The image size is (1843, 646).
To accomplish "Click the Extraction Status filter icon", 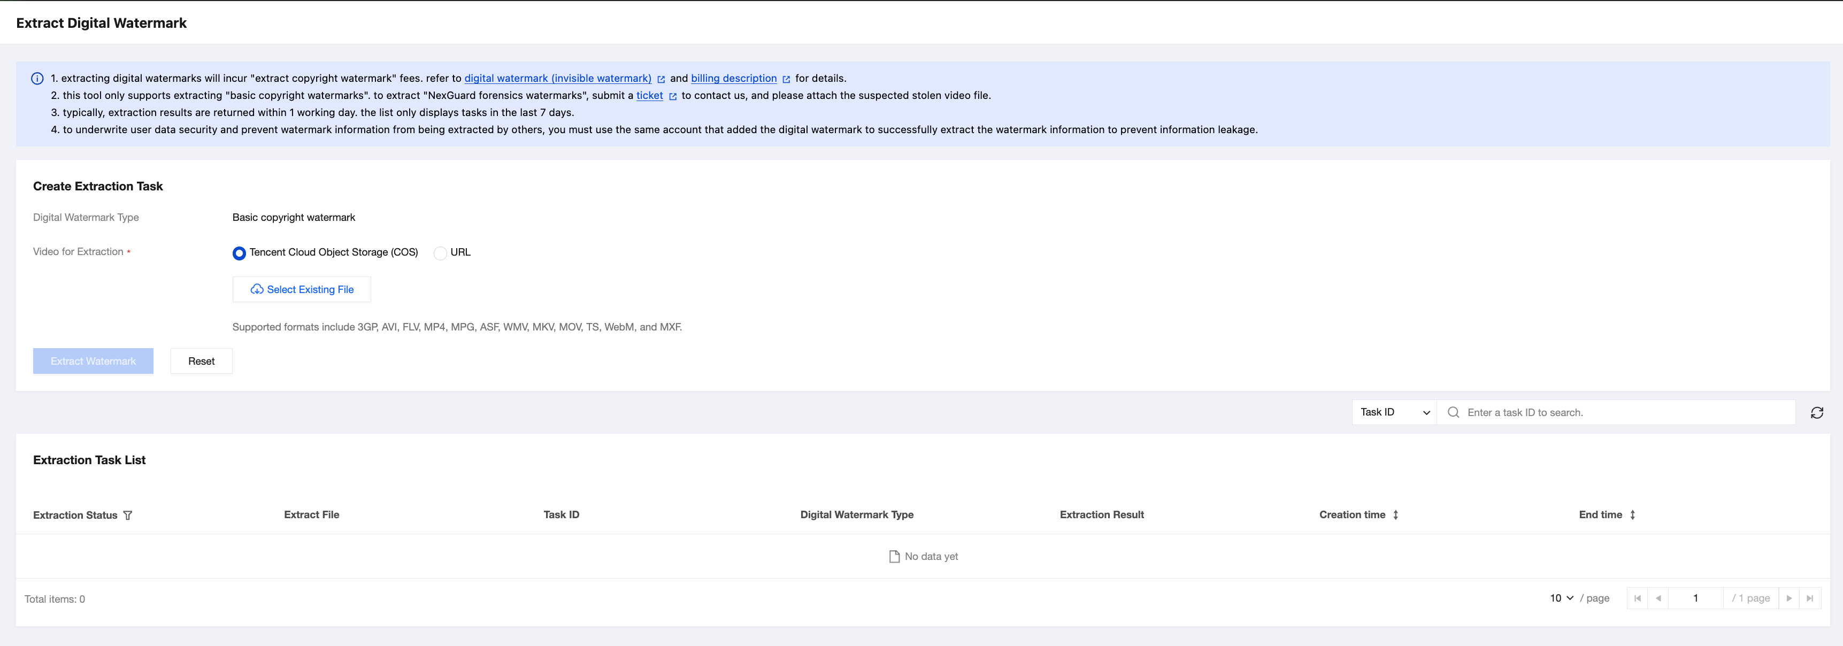I will [x=127, y=515].
